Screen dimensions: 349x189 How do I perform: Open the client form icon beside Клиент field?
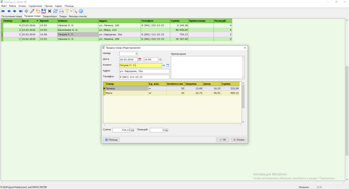pyautogui.click(x=168, y=66)
